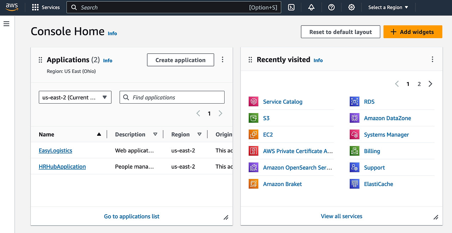Image resolution: width=452 pixels, height=233 pixels.
Task: Open the Amazon DataZone link
Action: tap(387, 118)
